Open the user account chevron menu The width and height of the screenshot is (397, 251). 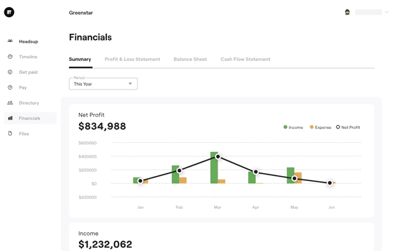click(x=387, y=12)
